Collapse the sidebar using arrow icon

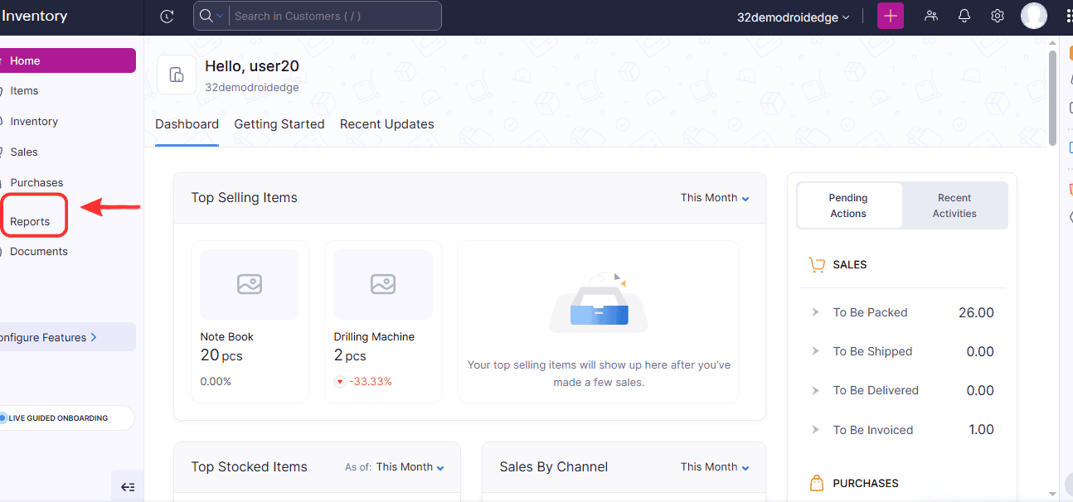(128, 487)
